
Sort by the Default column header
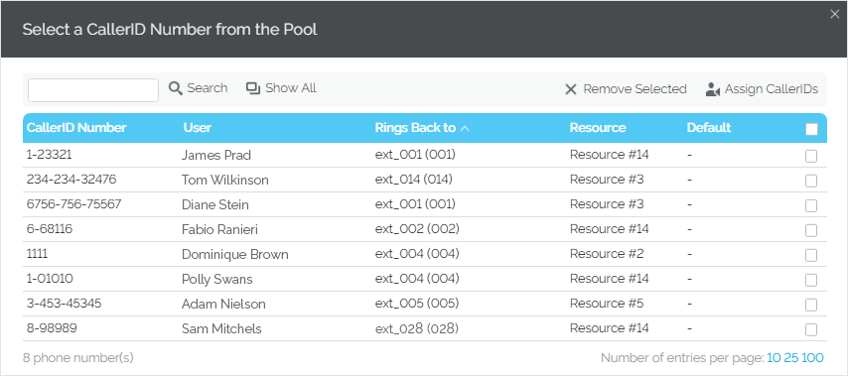point(708,128)
